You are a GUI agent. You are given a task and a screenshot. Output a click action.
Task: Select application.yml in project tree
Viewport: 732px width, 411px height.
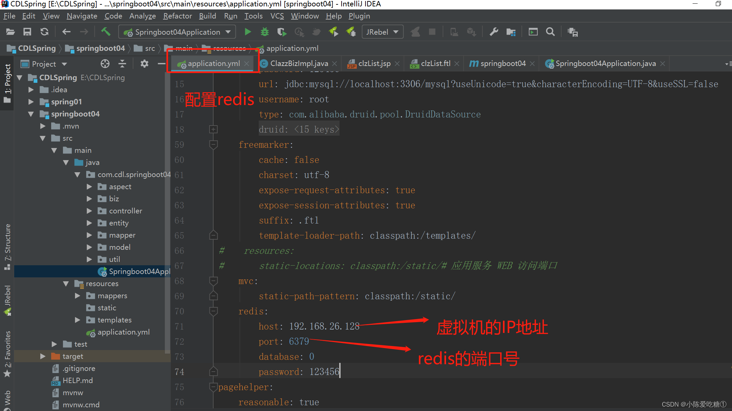pos(123,332)
